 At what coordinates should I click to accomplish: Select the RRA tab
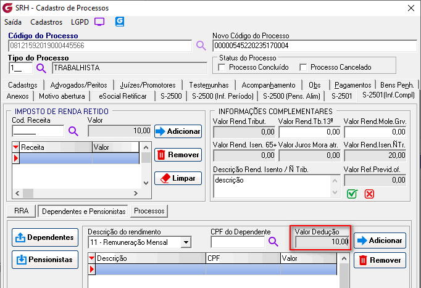[22, 211]
